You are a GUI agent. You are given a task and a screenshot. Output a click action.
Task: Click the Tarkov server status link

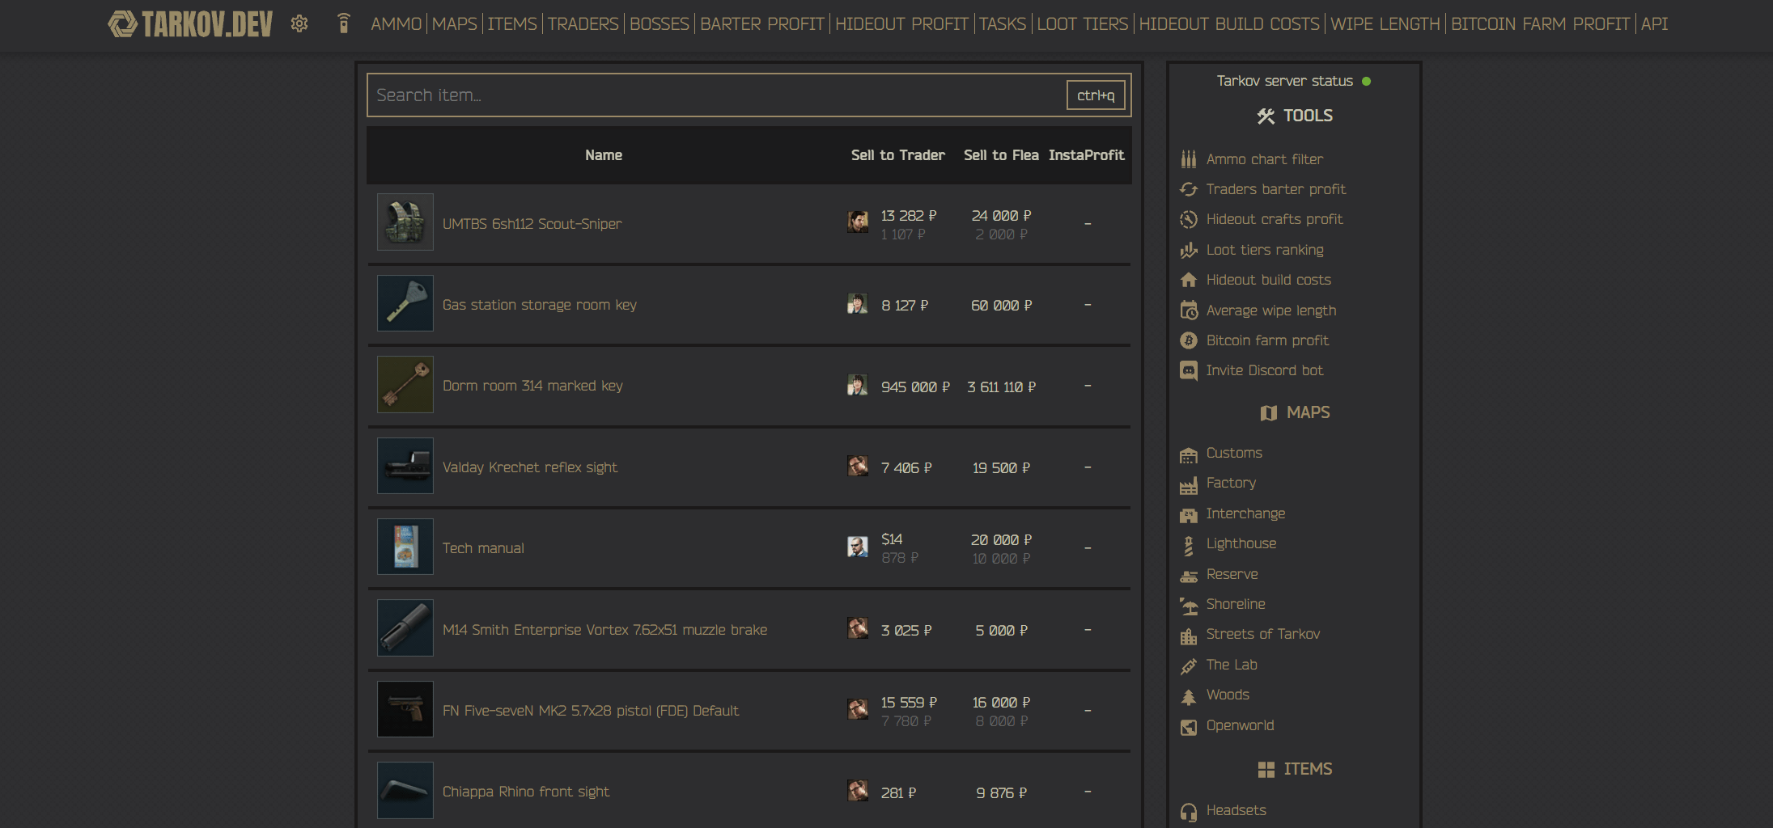click(1293, 81)
